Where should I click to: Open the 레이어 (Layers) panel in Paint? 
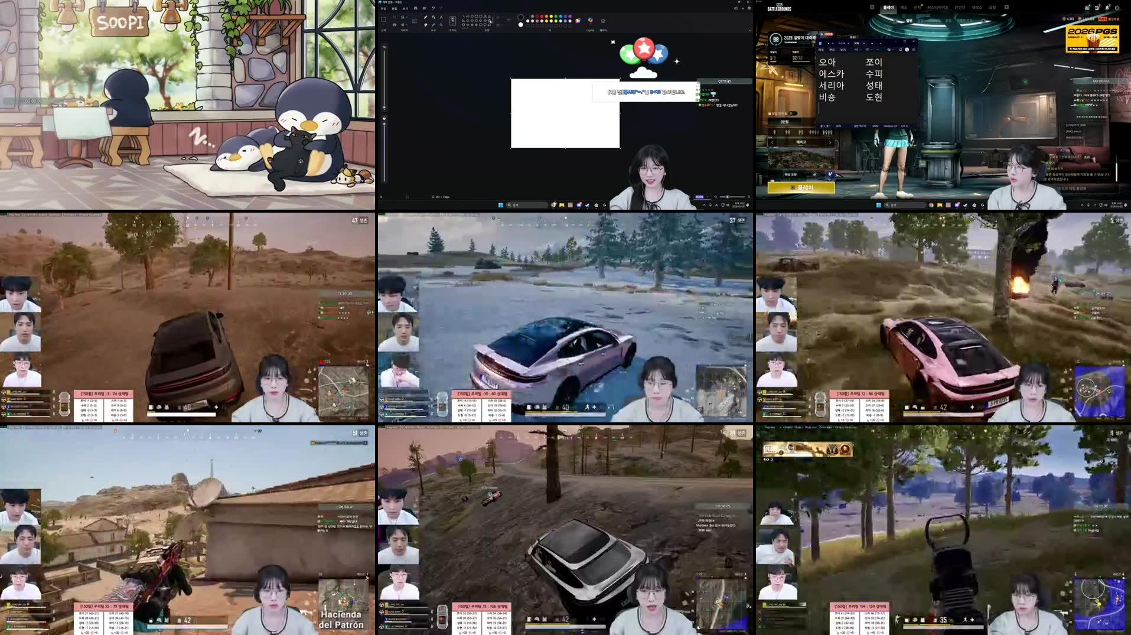click(603, 20)
